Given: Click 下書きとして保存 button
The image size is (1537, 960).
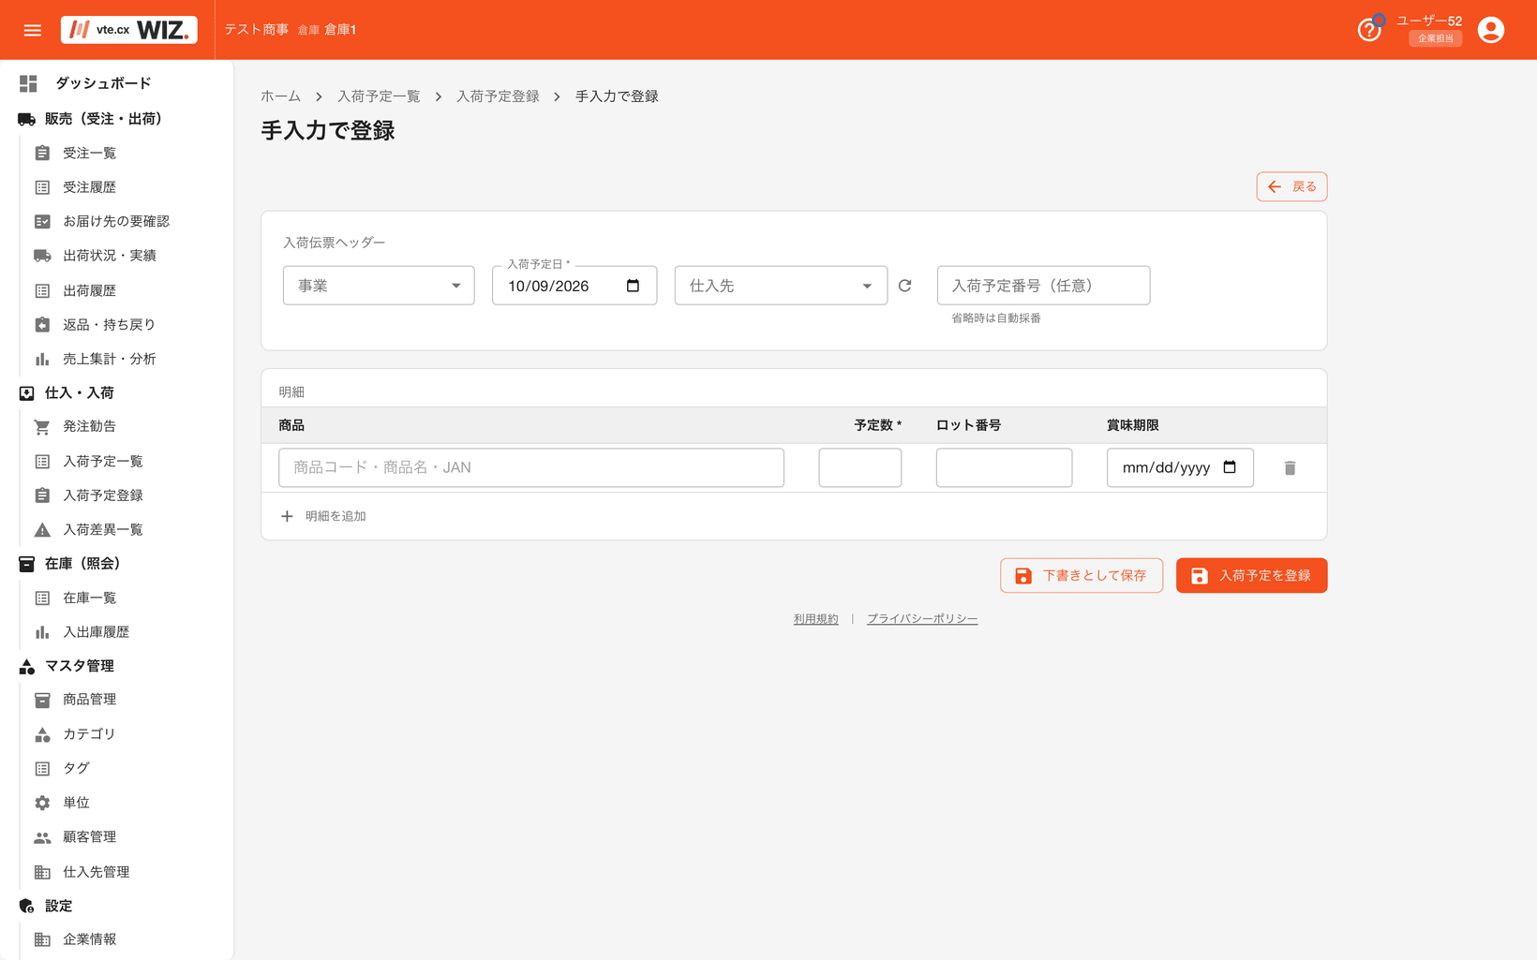Looking at the screenshot, I should (x=1082, y=575).
